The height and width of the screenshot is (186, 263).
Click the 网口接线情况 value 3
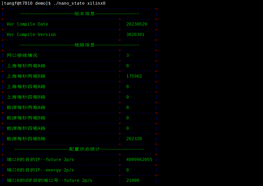coord(128,55)
